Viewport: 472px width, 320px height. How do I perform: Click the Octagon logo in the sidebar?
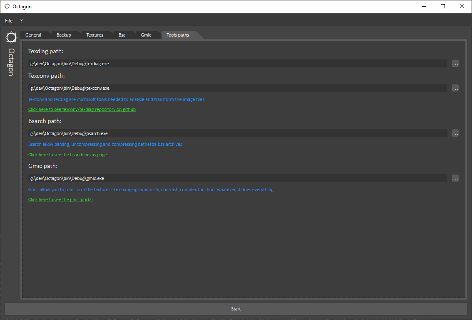pyautogui.click(x=11, y=37)
